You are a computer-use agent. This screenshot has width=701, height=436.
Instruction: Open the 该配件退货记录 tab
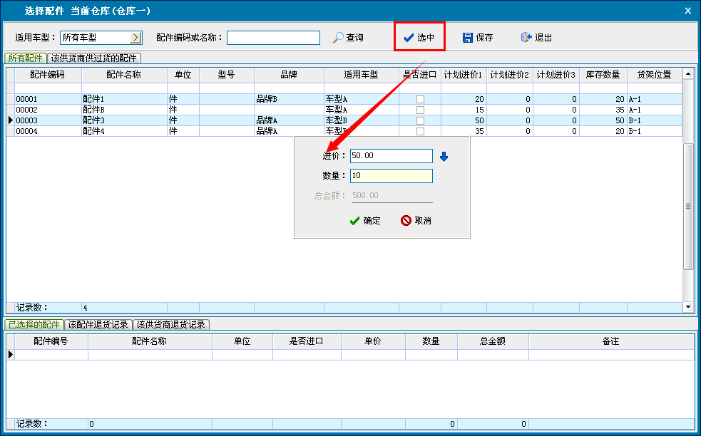pos(98,325)
